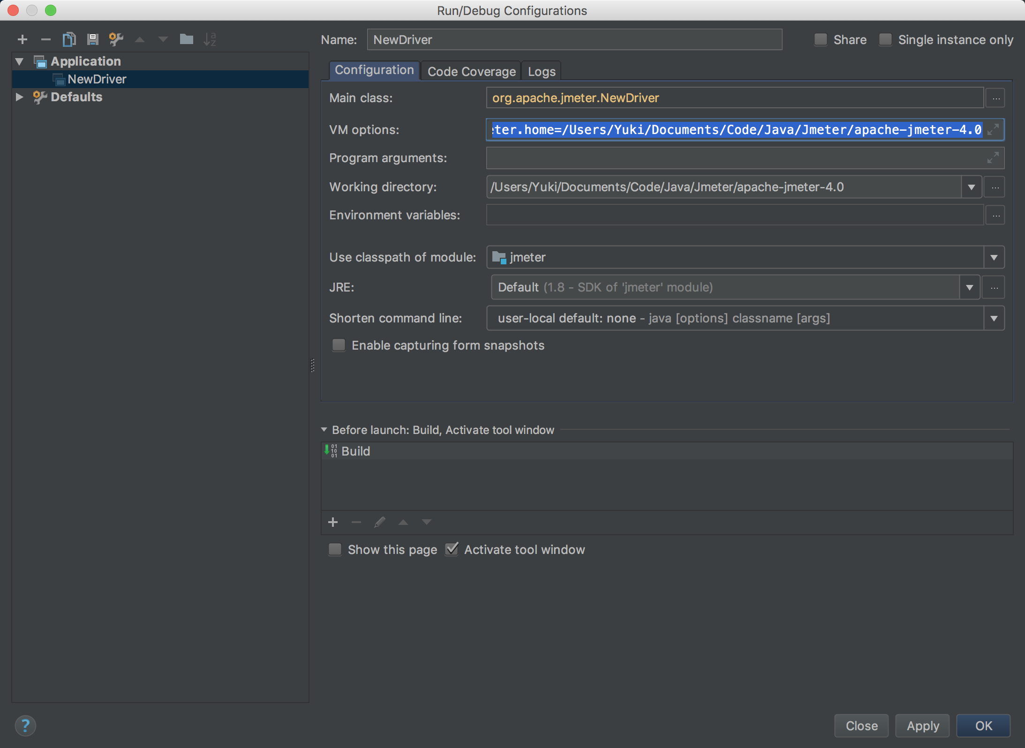Screen dimensions: 1025x748
Task: Open Shorten command line dropdown
Action: coord(994,319)
